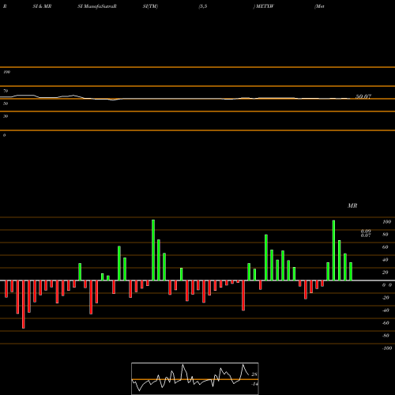Click the MR axis label -60
Screen dimensions: 395x395
386,323
